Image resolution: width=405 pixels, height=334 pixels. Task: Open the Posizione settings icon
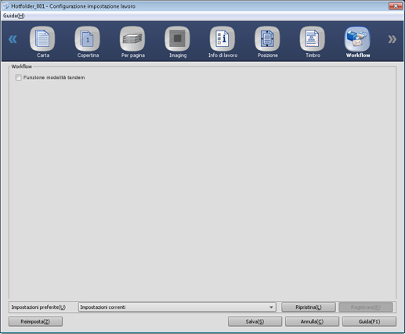pos(267,38)
